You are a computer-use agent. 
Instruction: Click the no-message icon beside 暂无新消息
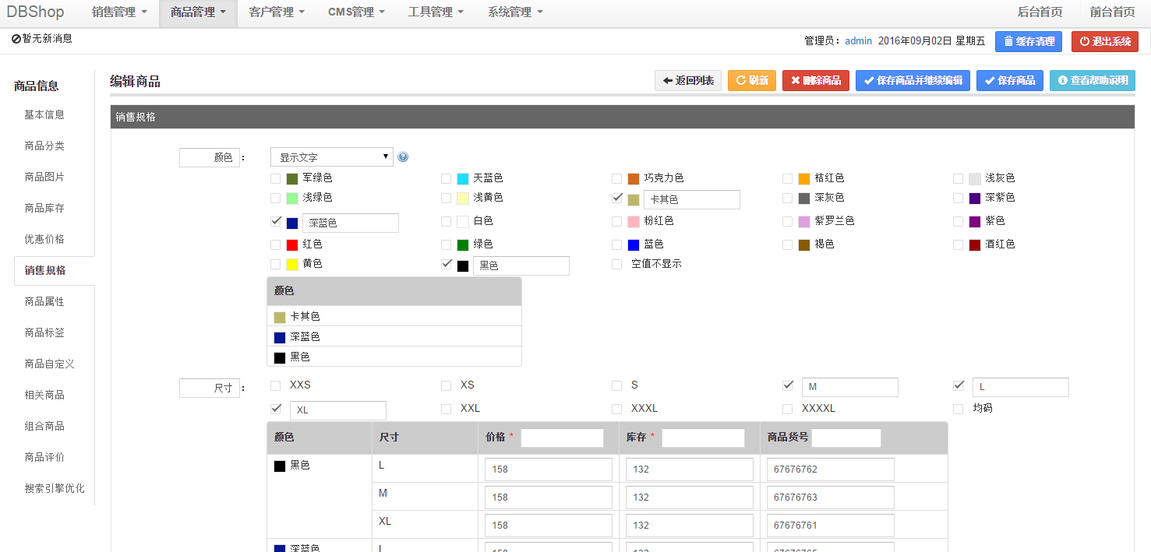pyautogui.click(x=16, y=38)
